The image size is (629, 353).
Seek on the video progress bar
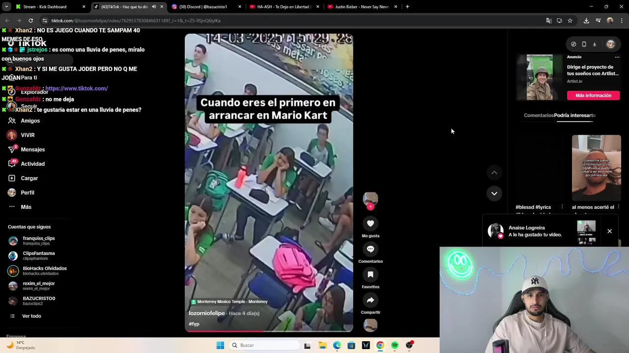point(269,331)
